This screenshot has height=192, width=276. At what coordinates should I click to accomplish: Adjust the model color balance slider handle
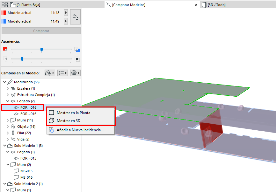(41, 50)
